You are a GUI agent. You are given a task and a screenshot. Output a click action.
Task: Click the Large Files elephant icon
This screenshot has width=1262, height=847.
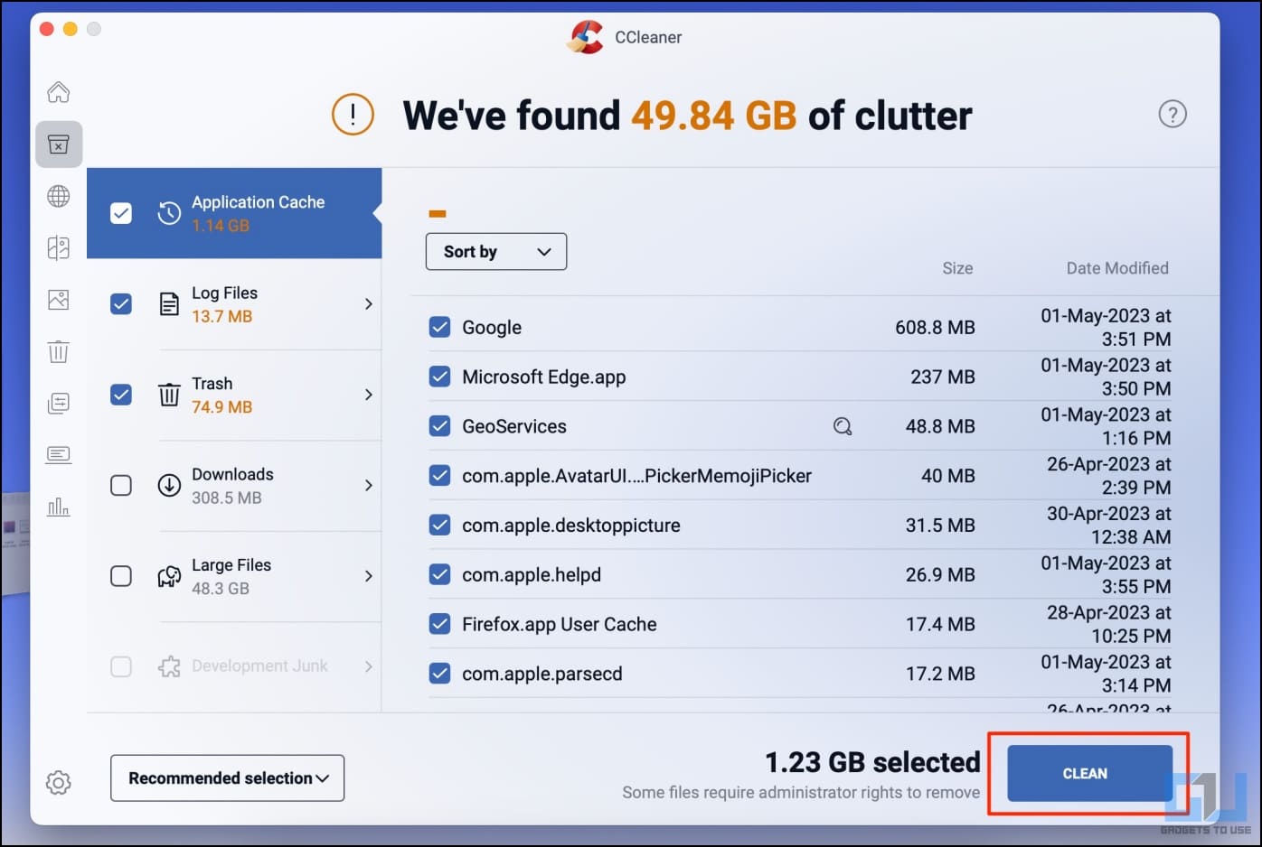point(169,576)
